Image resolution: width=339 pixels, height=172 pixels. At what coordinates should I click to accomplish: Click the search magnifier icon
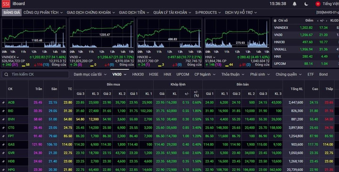point(6,74)
